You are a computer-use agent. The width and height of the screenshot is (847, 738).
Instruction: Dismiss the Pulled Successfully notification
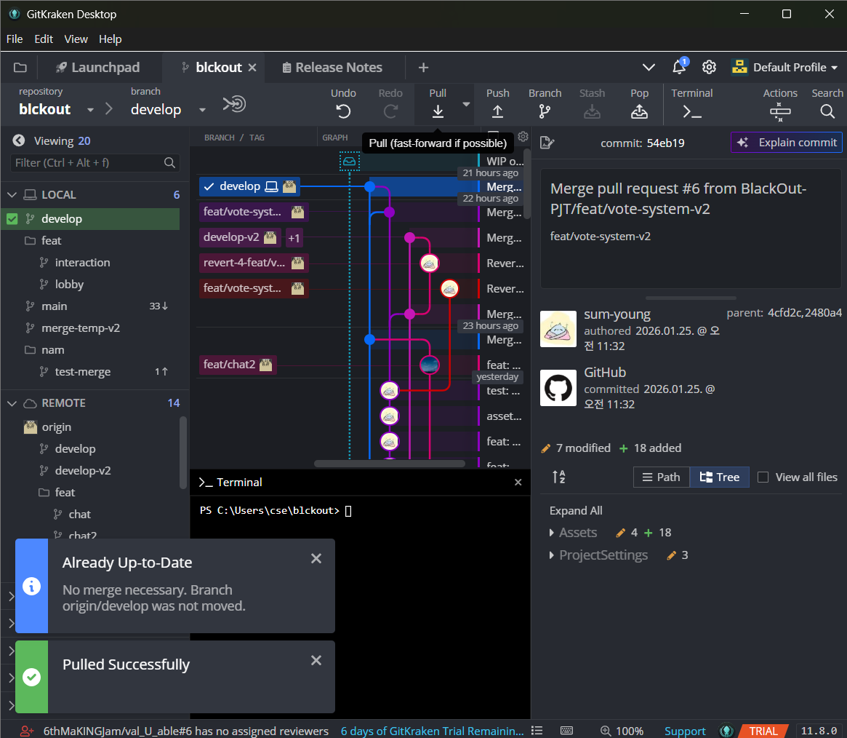click(316, 660)
